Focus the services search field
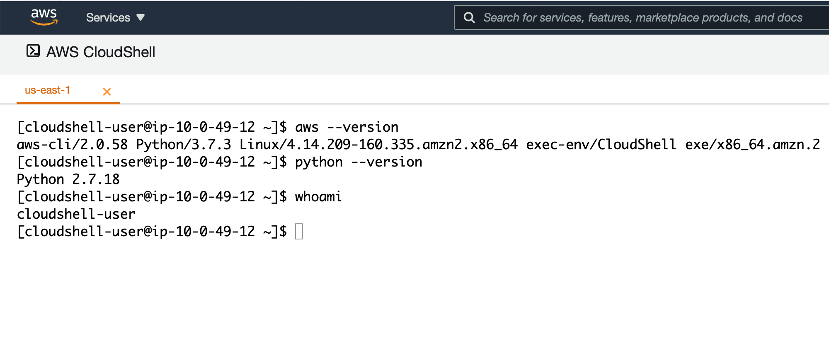 [x=642, y=17]
